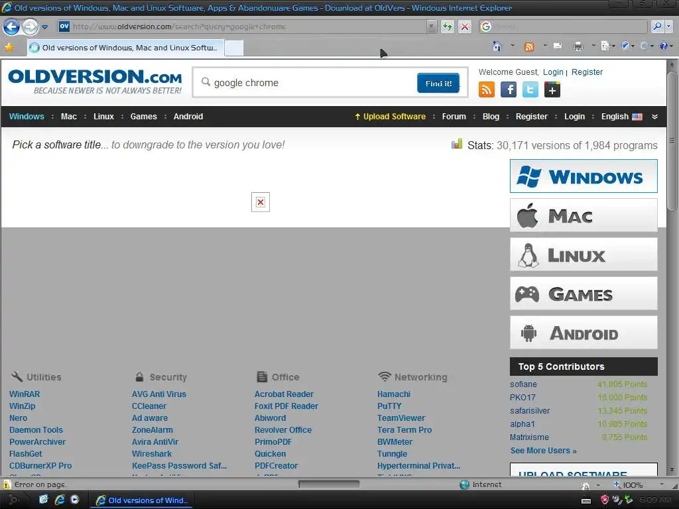Click the large ANDROID platform button
679x509 pixels.
(x=584, y=333)
